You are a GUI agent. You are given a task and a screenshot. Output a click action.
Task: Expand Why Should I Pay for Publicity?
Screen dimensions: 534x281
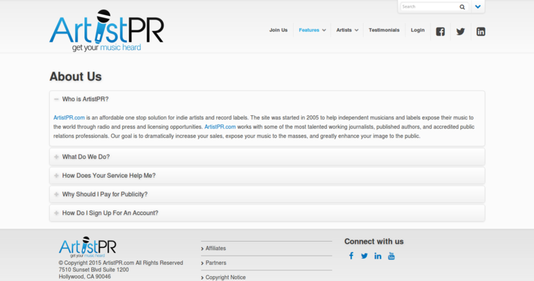click(x=267, y=194)
